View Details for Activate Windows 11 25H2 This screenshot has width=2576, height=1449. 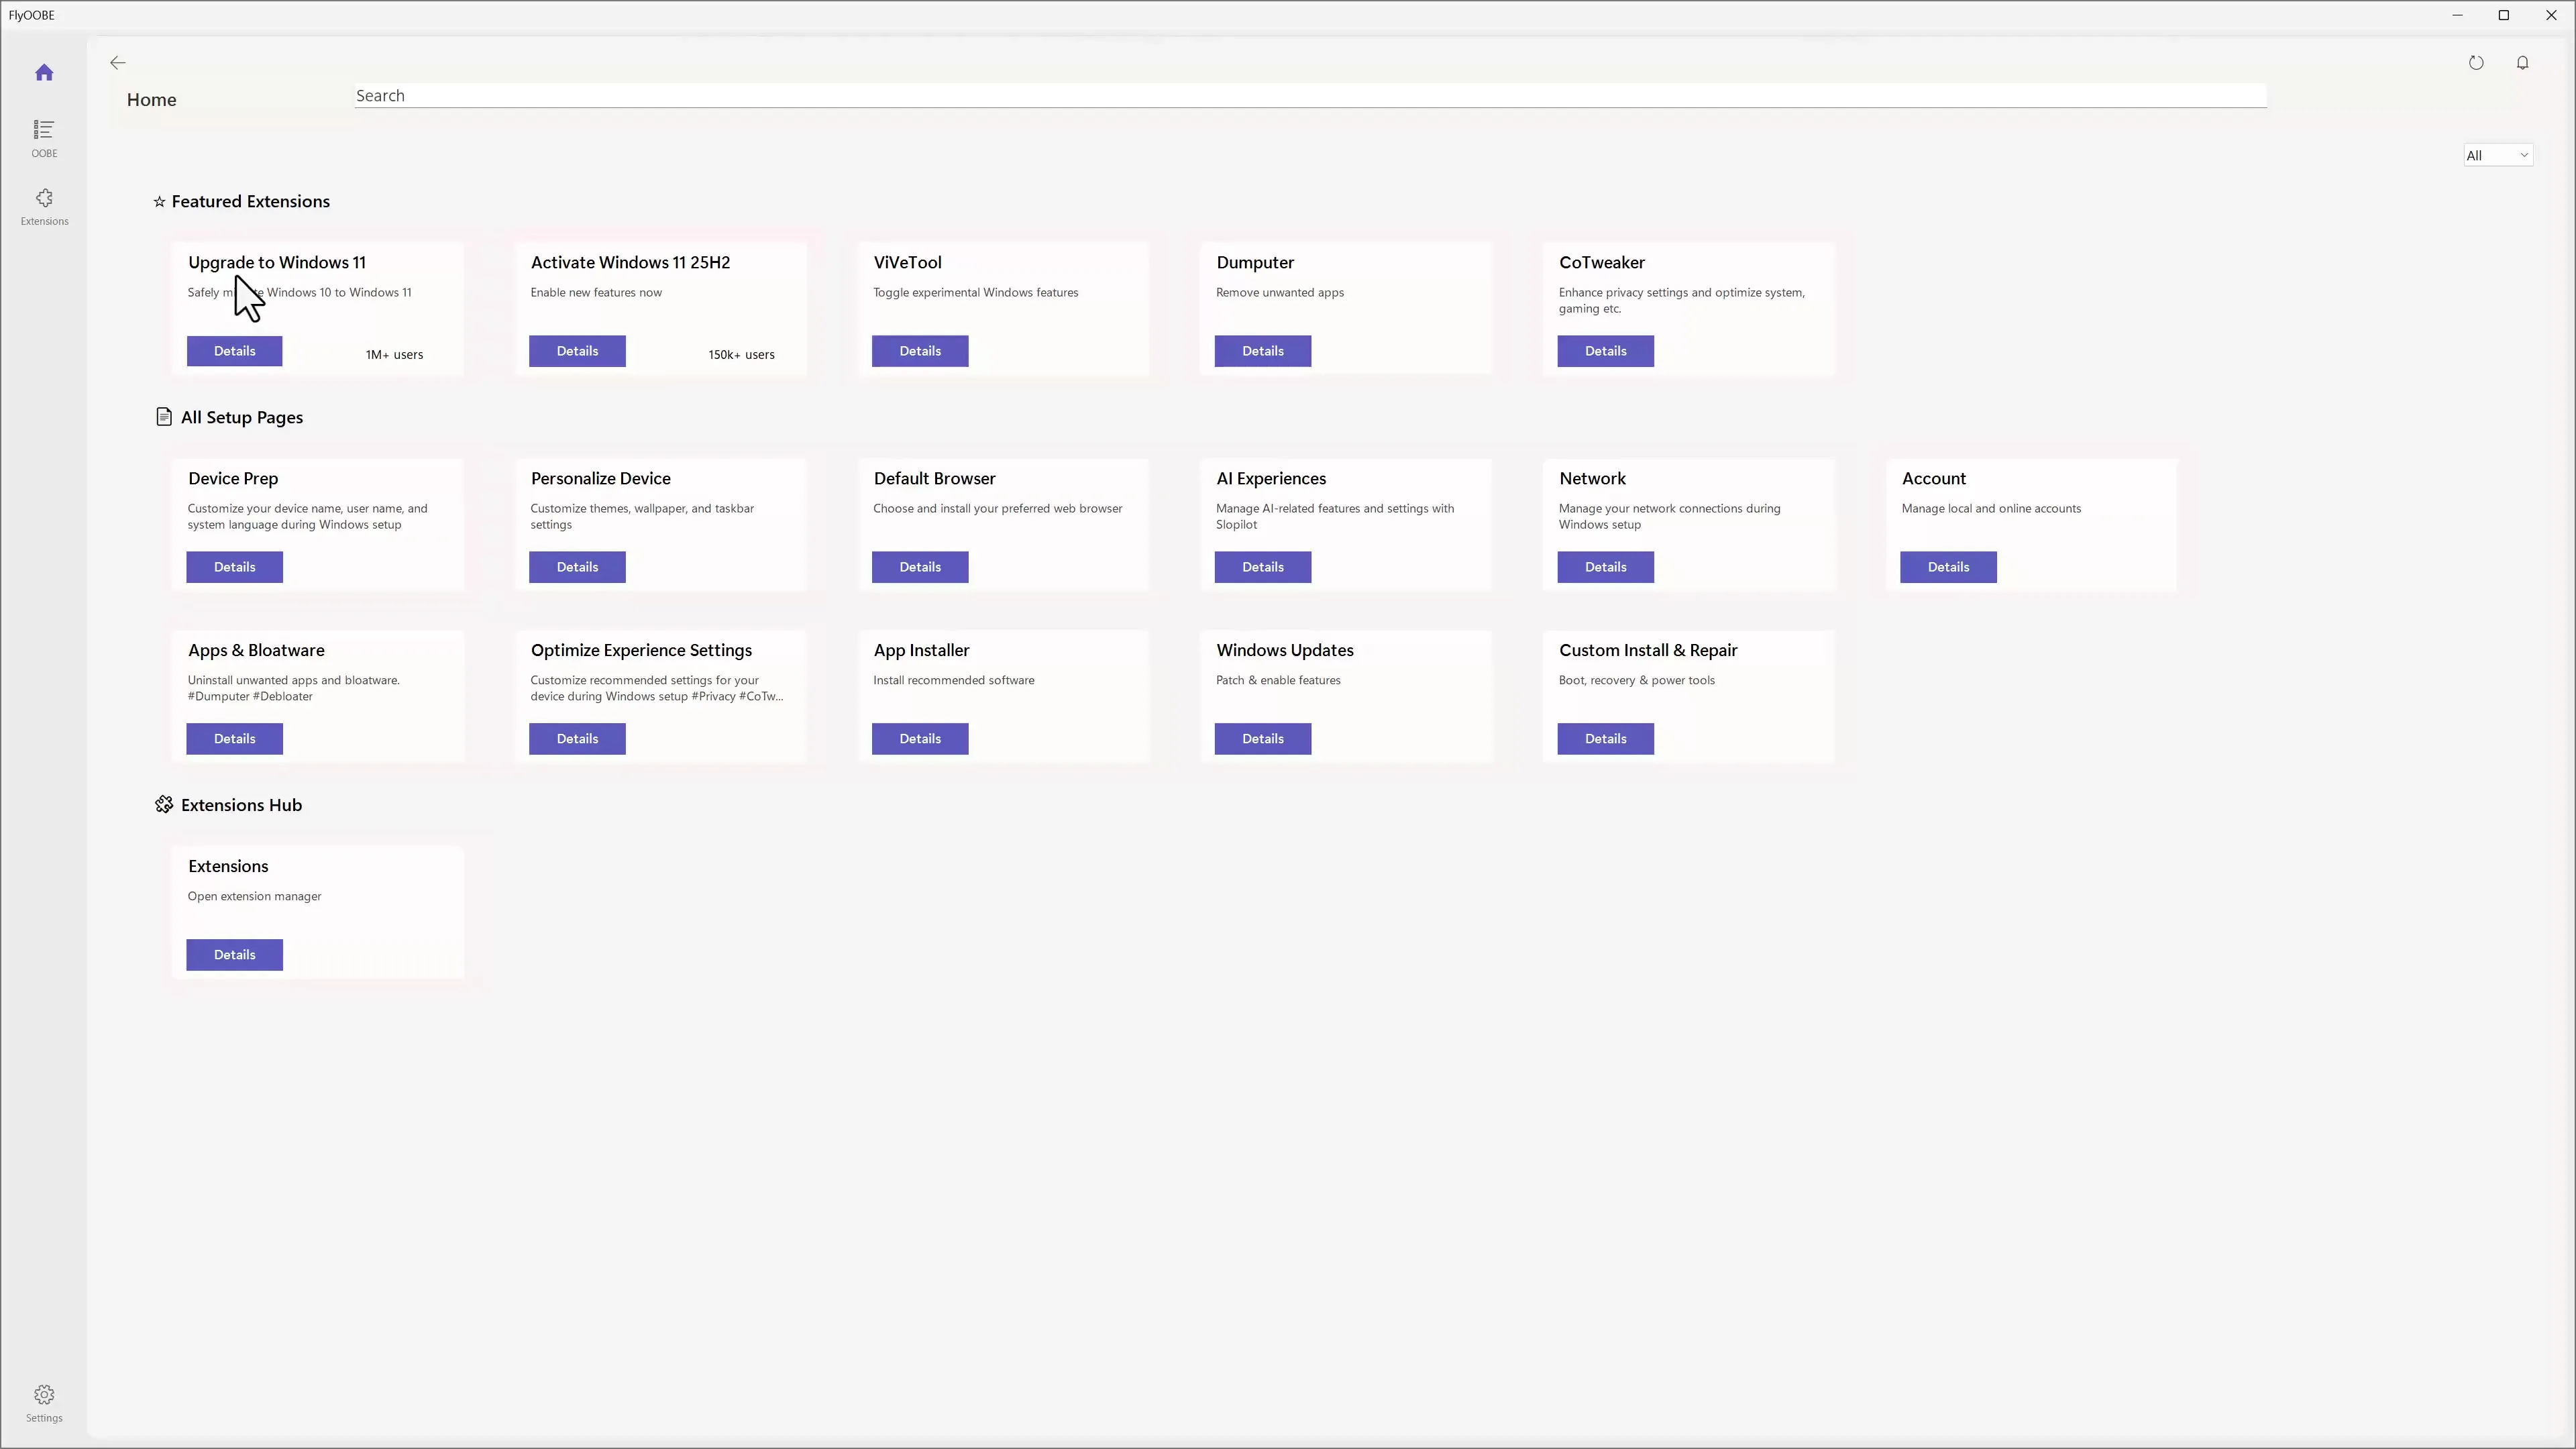pos(577,351)
